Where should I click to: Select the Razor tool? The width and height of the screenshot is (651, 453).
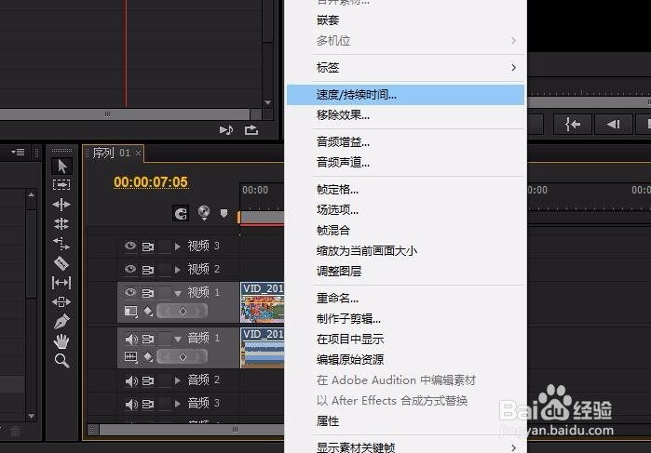[61, 263]
